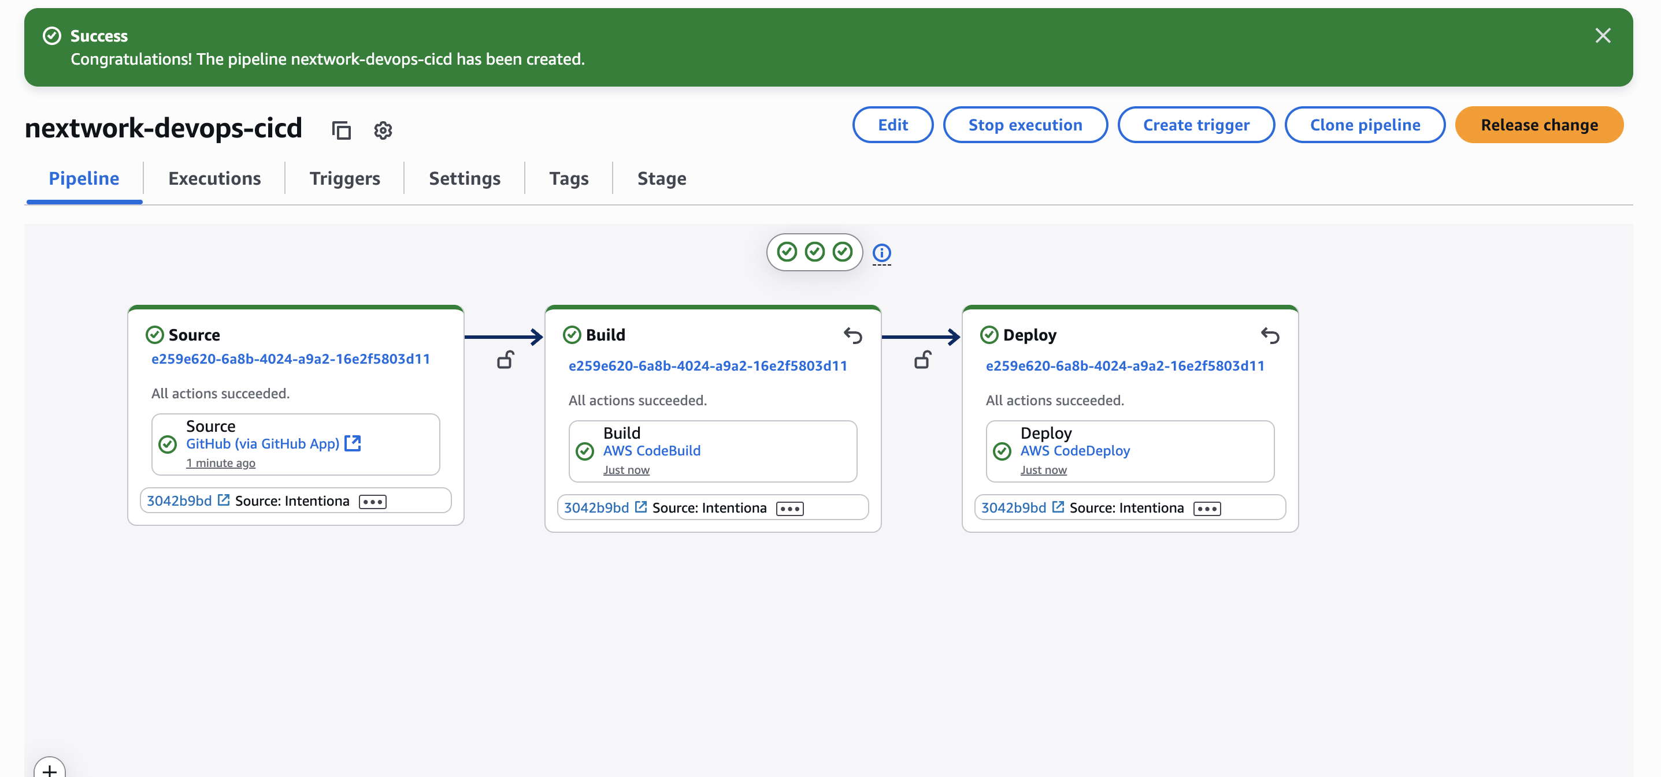
Task: Open the AWS CodeBuild link in the Build stage
Action: pos(651,450)
